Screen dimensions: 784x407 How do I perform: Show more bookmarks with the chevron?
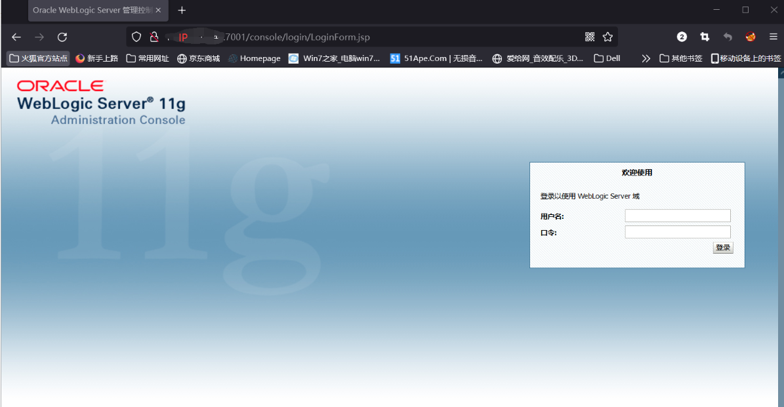(x=646, y=58)
